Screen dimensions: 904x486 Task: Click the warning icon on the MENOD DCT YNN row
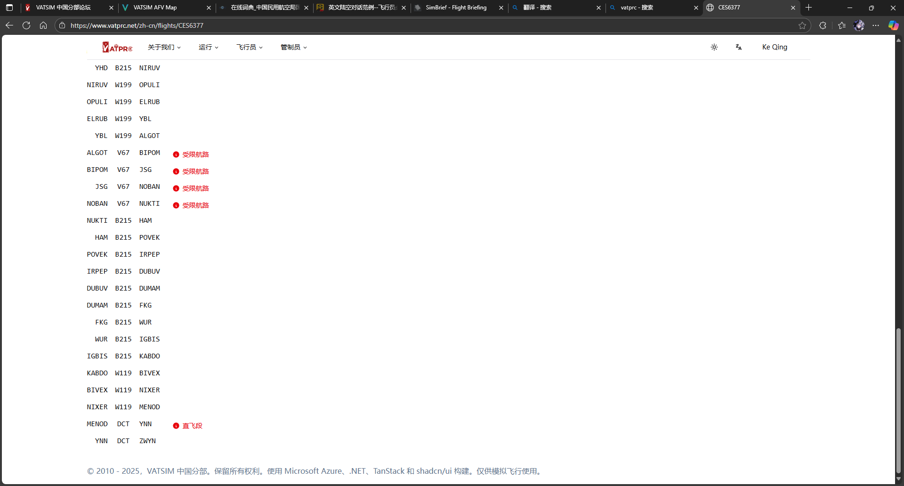pyautogui.click(x=176, y=426)
